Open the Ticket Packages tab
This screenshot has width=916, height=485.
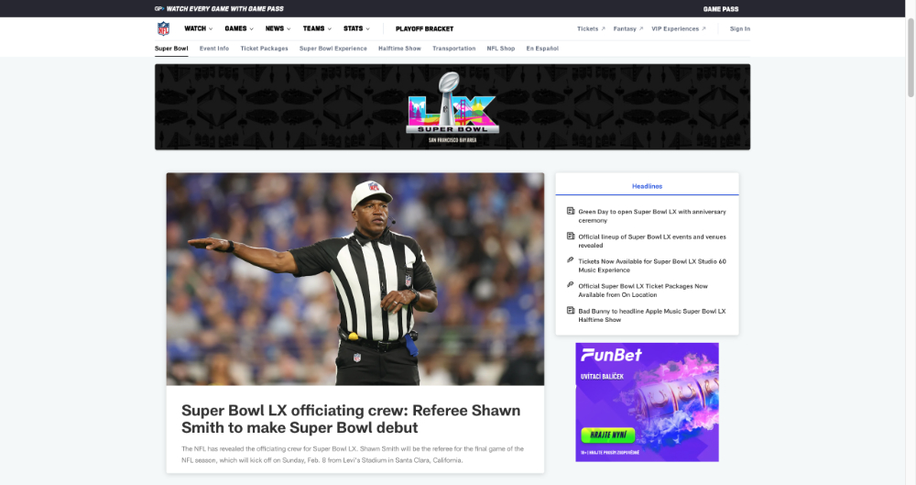tap(264, 49)
